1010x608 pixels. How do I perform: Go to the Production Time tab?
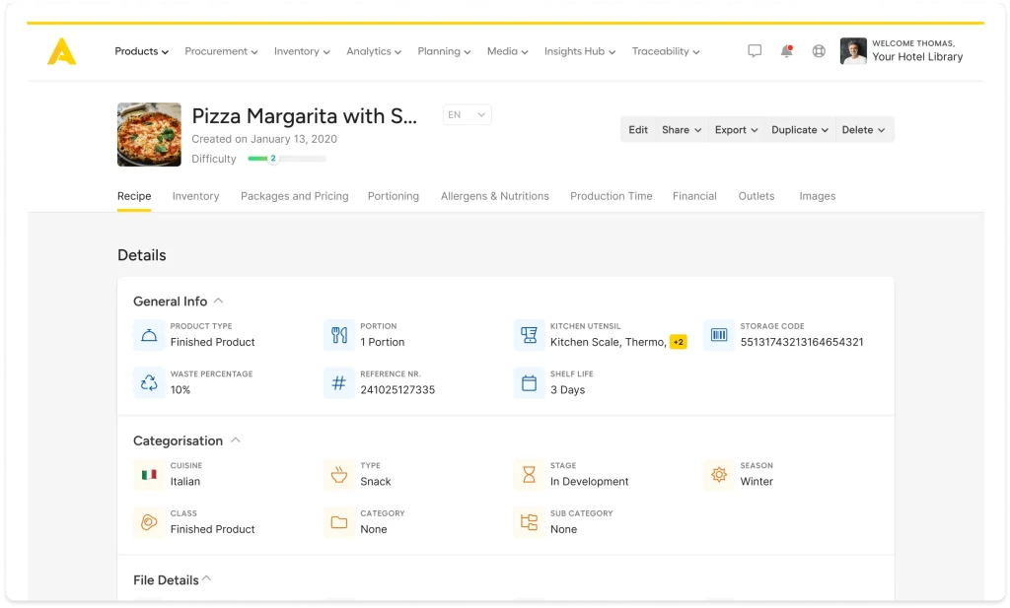612,196
